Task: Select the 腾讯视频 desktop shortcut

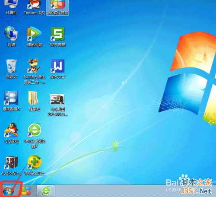Action: click(35, 36)
